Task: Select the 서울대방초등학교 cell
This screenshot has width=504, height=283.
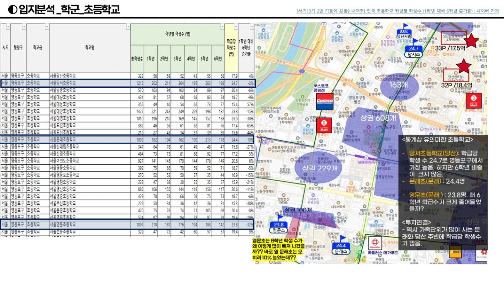Action: click(x=90, y=112)
